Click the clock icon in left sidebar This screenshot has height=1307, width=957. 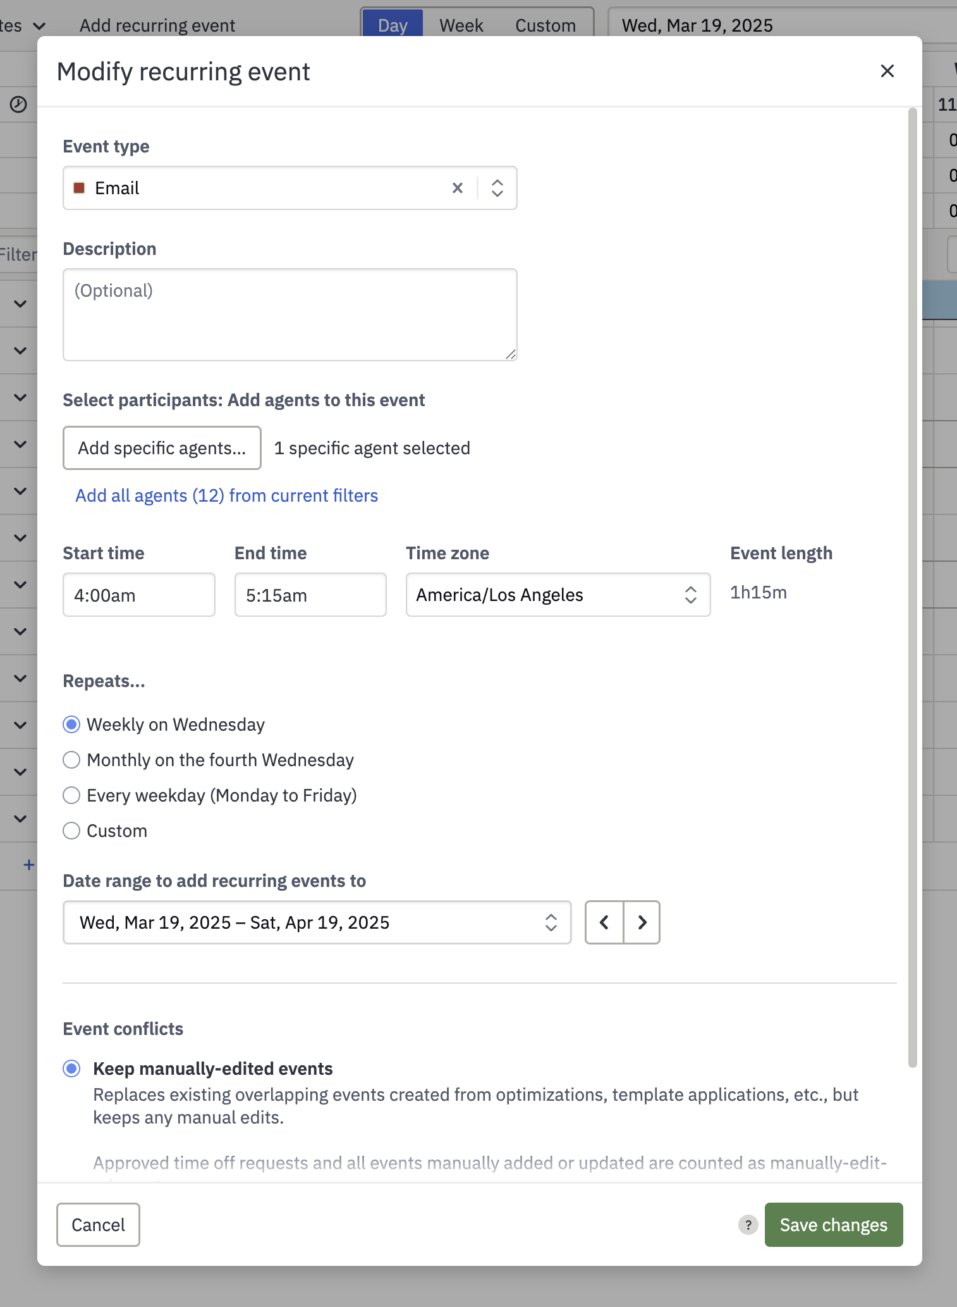pyautogui.click(x=18, y=104)
